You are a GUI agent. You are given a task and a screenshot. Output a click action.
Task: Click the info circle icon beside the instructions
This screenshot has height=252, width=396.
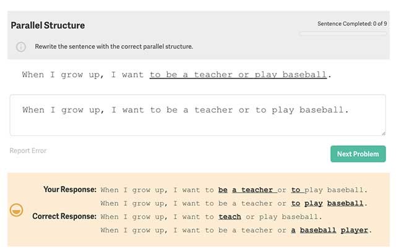[x=21, y=47]
